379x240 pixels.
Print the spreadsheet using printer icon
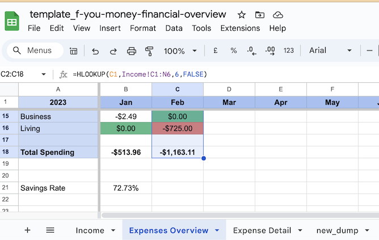tap(132, 51)
